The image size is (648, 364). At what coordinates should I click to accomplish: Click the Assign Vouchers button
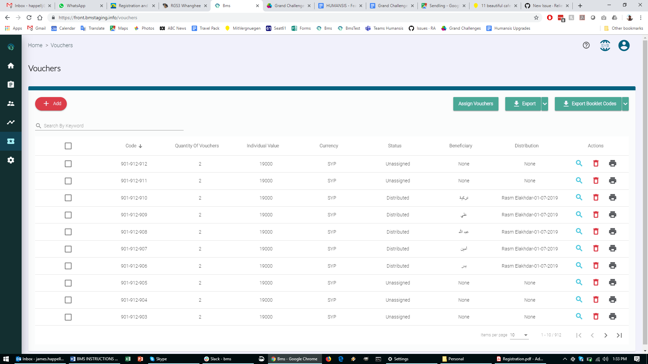(x=476, y=104)
